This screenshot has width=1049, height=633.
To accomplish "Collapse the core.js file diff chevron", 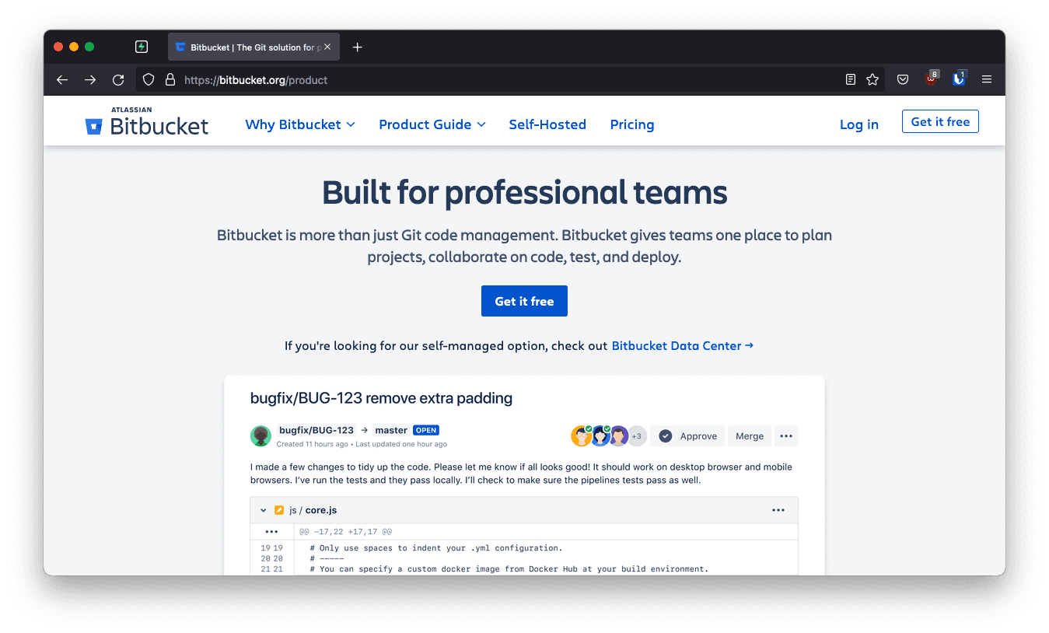I will coord(264,510).
